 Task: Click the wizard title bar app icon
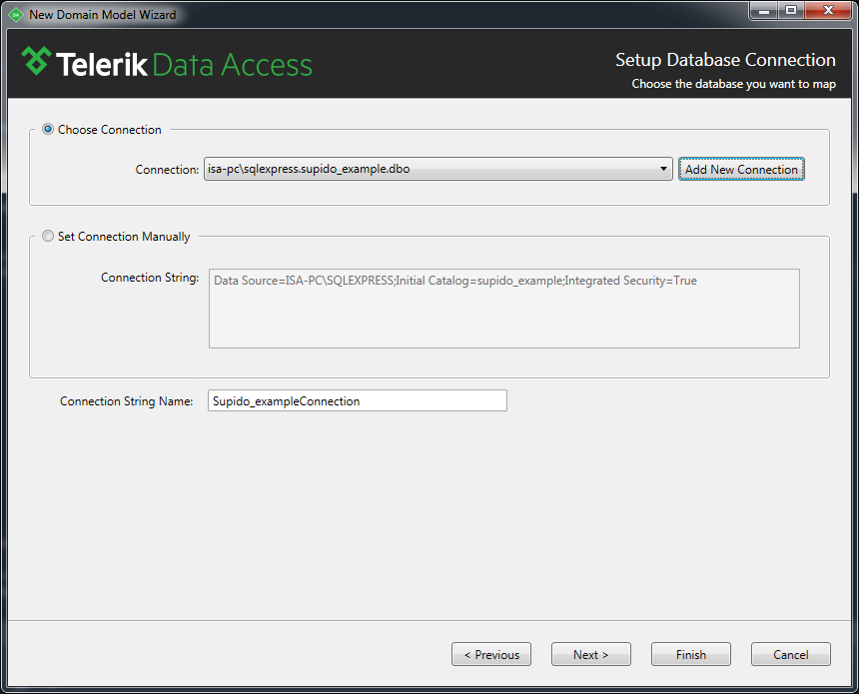tap(16, 15)
